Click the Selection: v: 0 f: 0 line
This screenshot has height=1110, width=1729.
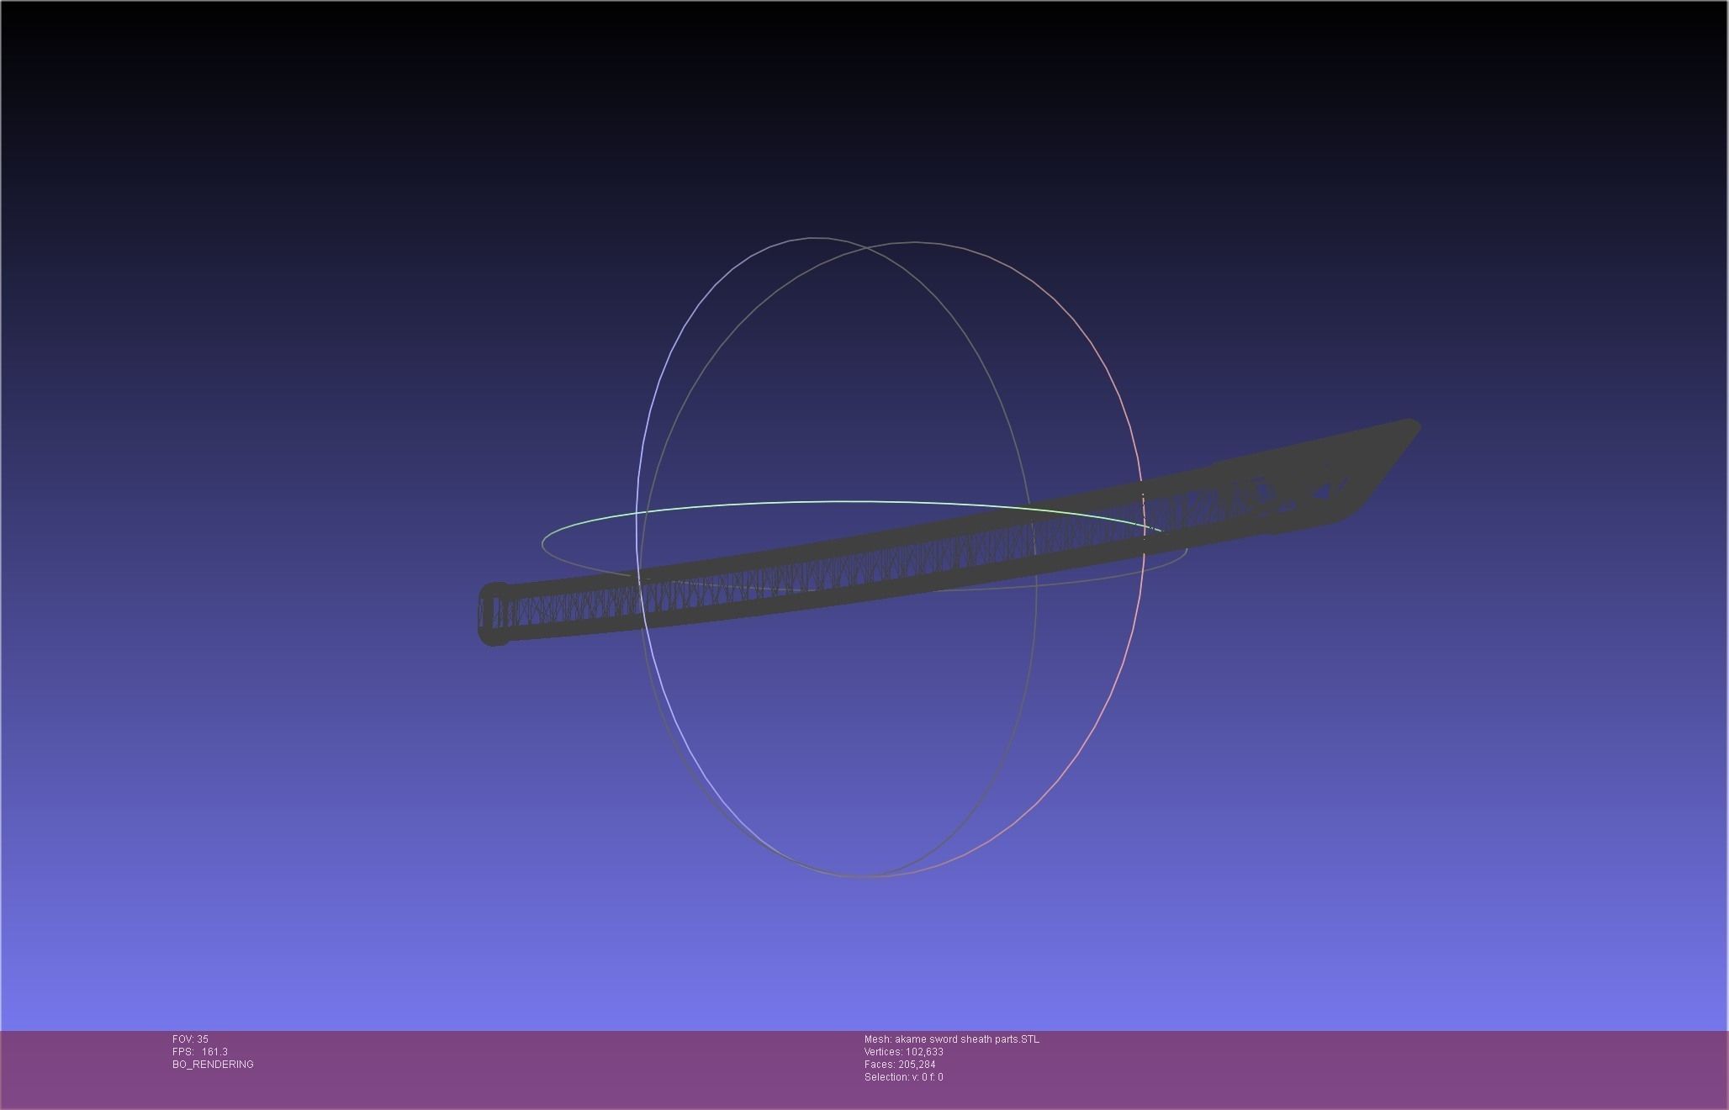(x=904, y=1077)
